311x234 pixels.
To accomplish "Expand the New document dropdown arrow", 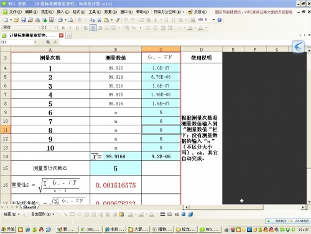I will 11,20.
